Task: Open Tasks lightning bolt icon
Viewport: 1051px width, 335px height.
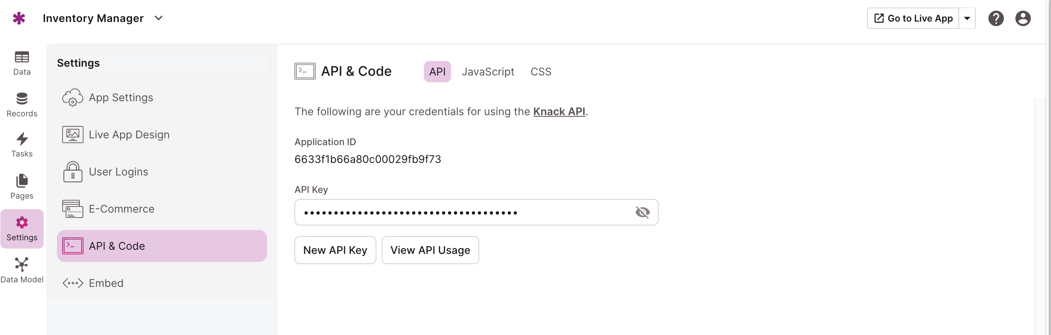Action: [x=22, y=140]
